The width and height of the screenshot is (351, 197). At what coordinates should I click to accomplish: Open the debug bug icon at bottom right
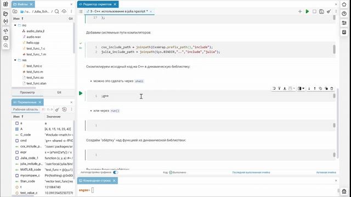[344, 192]
